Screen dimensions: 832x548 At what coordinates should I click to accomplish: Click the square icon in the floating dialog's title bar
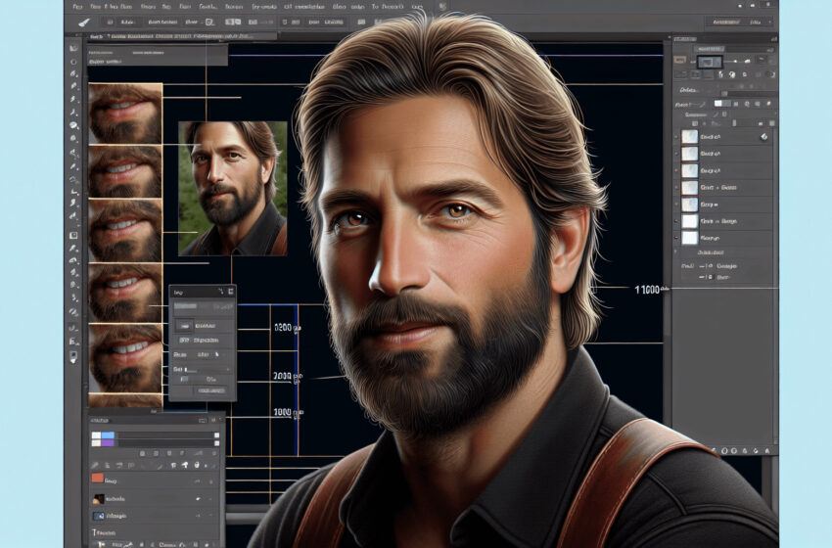231,292
